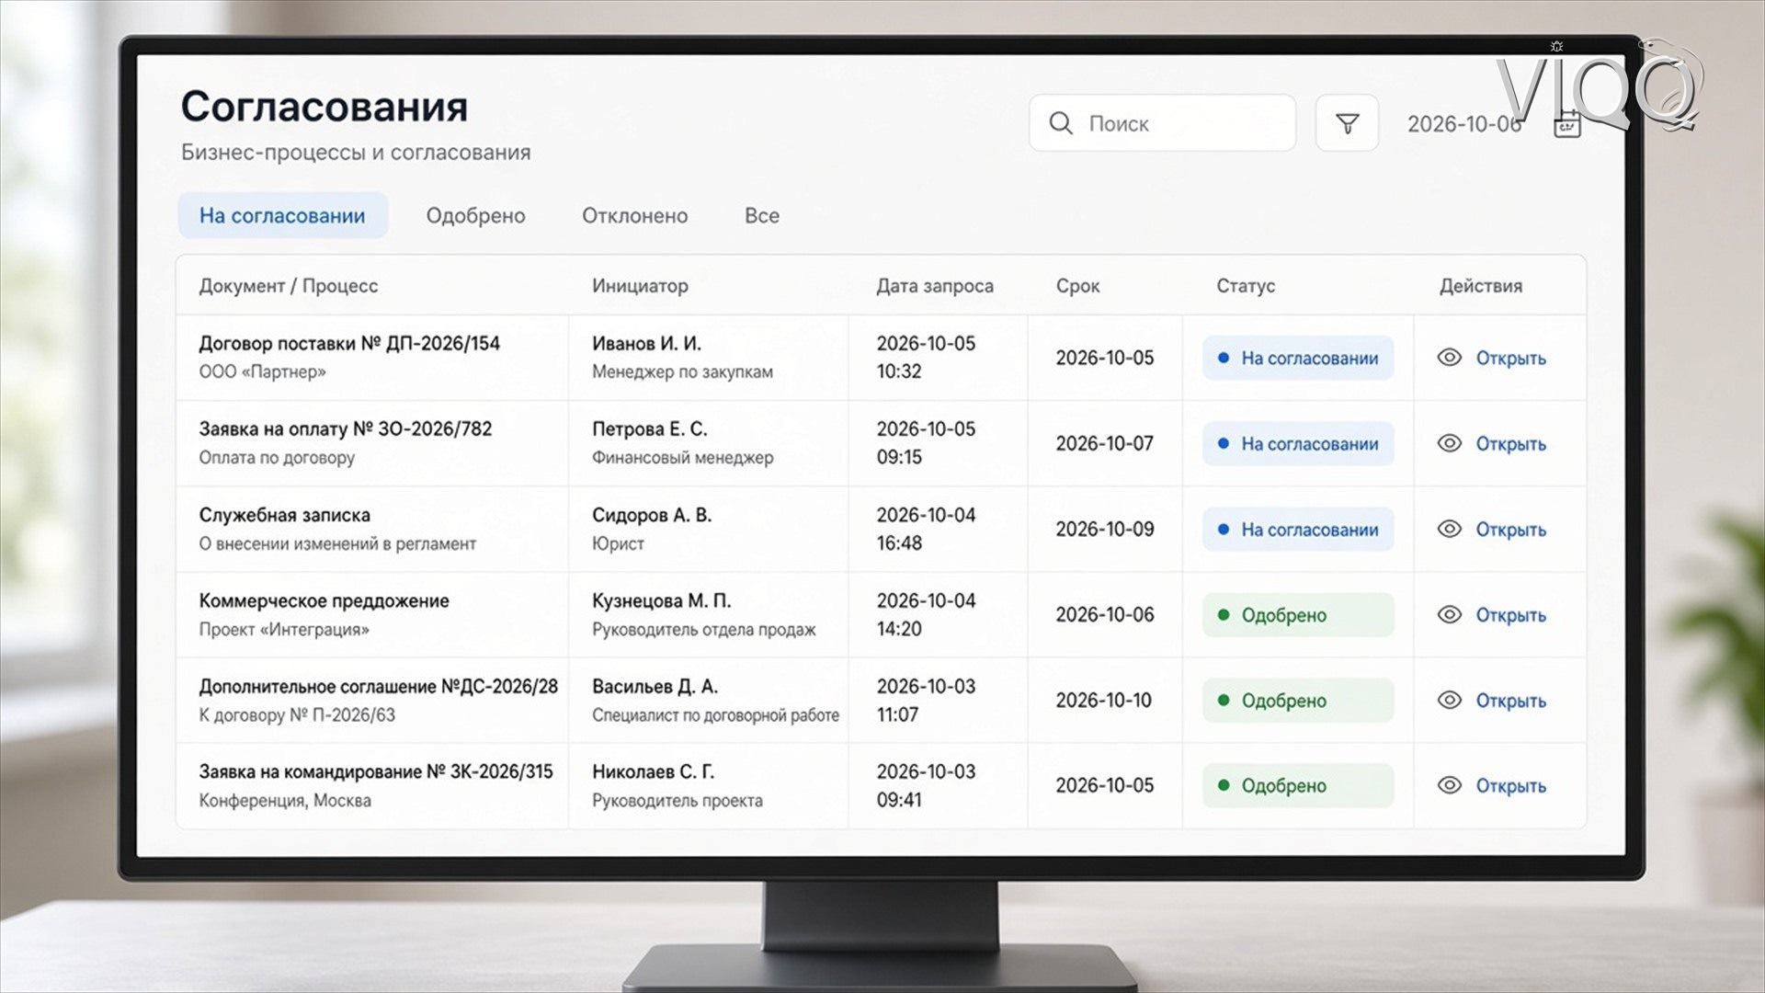Open Заявка на оплату via Открыть link
The width and height of the screenshot is (1765, 993).
tap(1510, 444)
